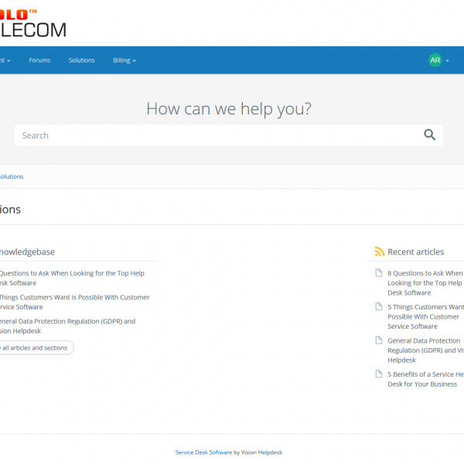
Task: Click document icon beside 8 Questions article
Action: pyautogui.click(x=379, y=273)
